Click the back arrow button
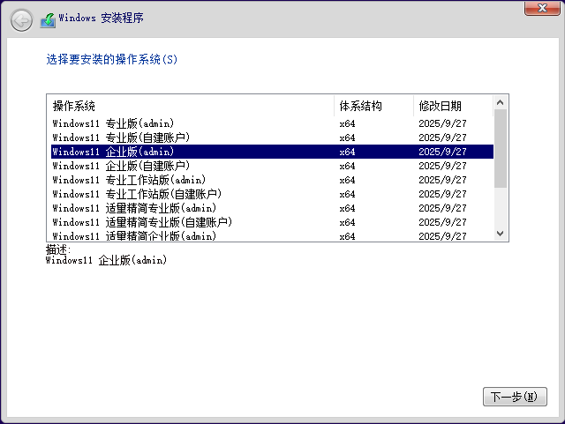 (21, 19)
